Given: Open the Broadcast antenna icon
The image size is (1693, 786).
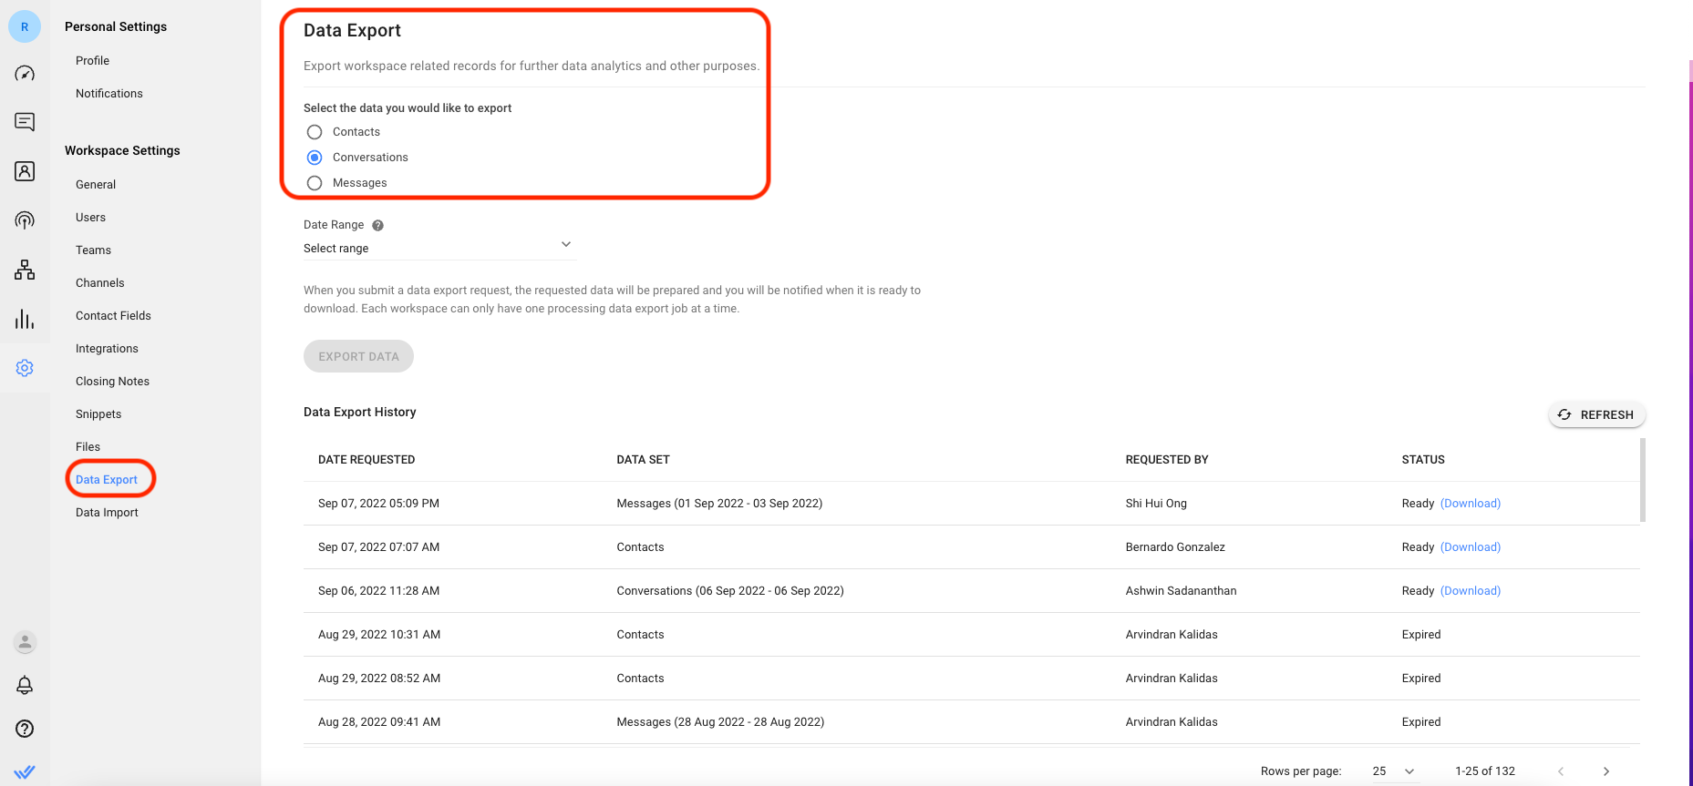Looking at the screenshot, I should click(25, 220).
